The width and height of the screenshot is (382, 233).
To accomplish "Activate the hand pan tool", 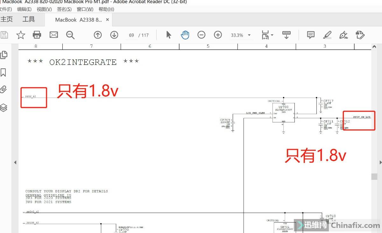I will click(185, 35).
